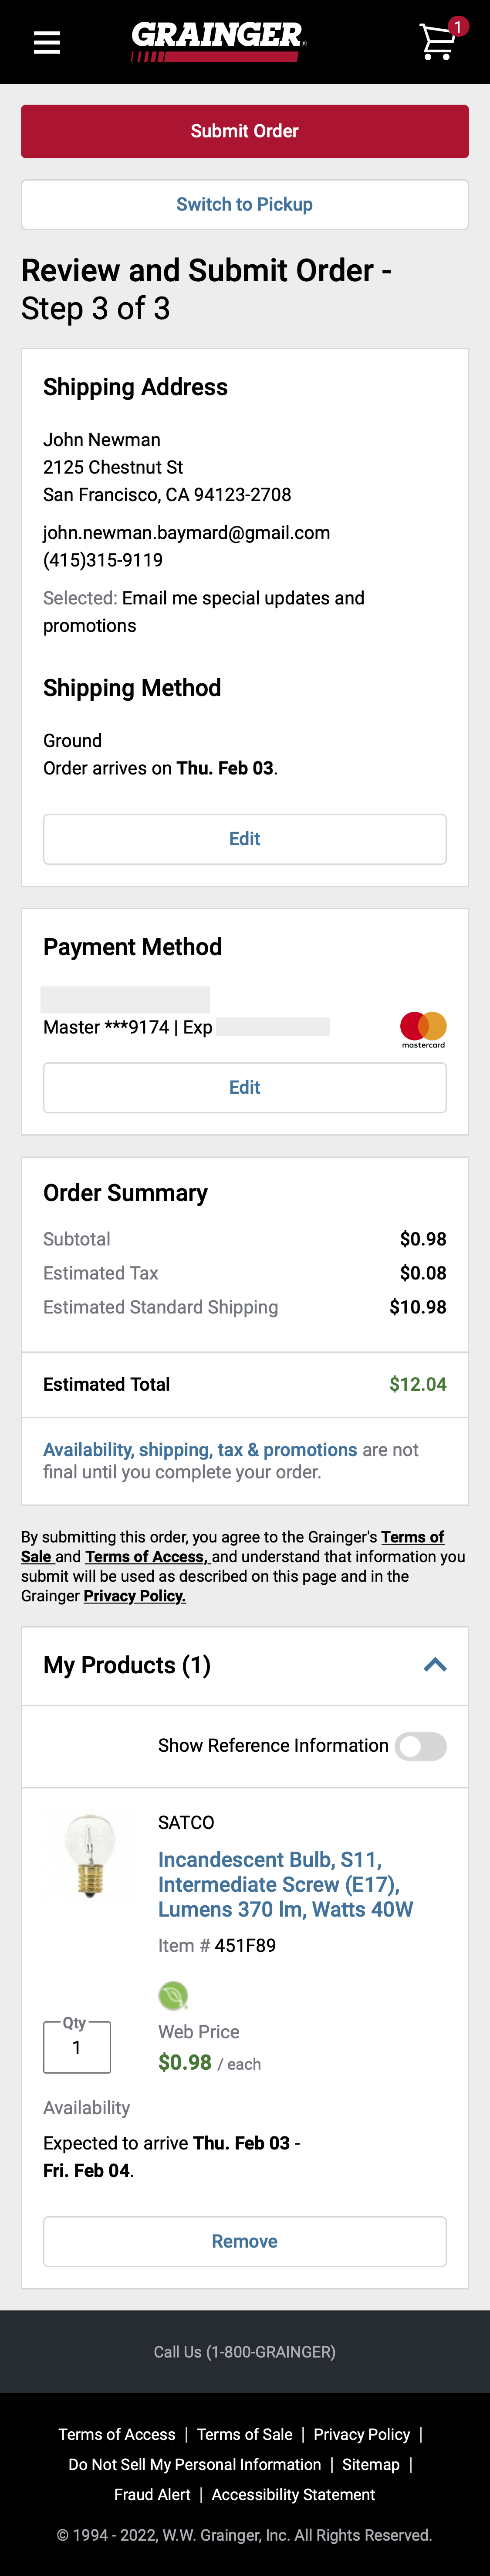This screenshot has width=490, height=2576.
Task: Open the hamburger navigation menu
Action: tap(46, 41)
